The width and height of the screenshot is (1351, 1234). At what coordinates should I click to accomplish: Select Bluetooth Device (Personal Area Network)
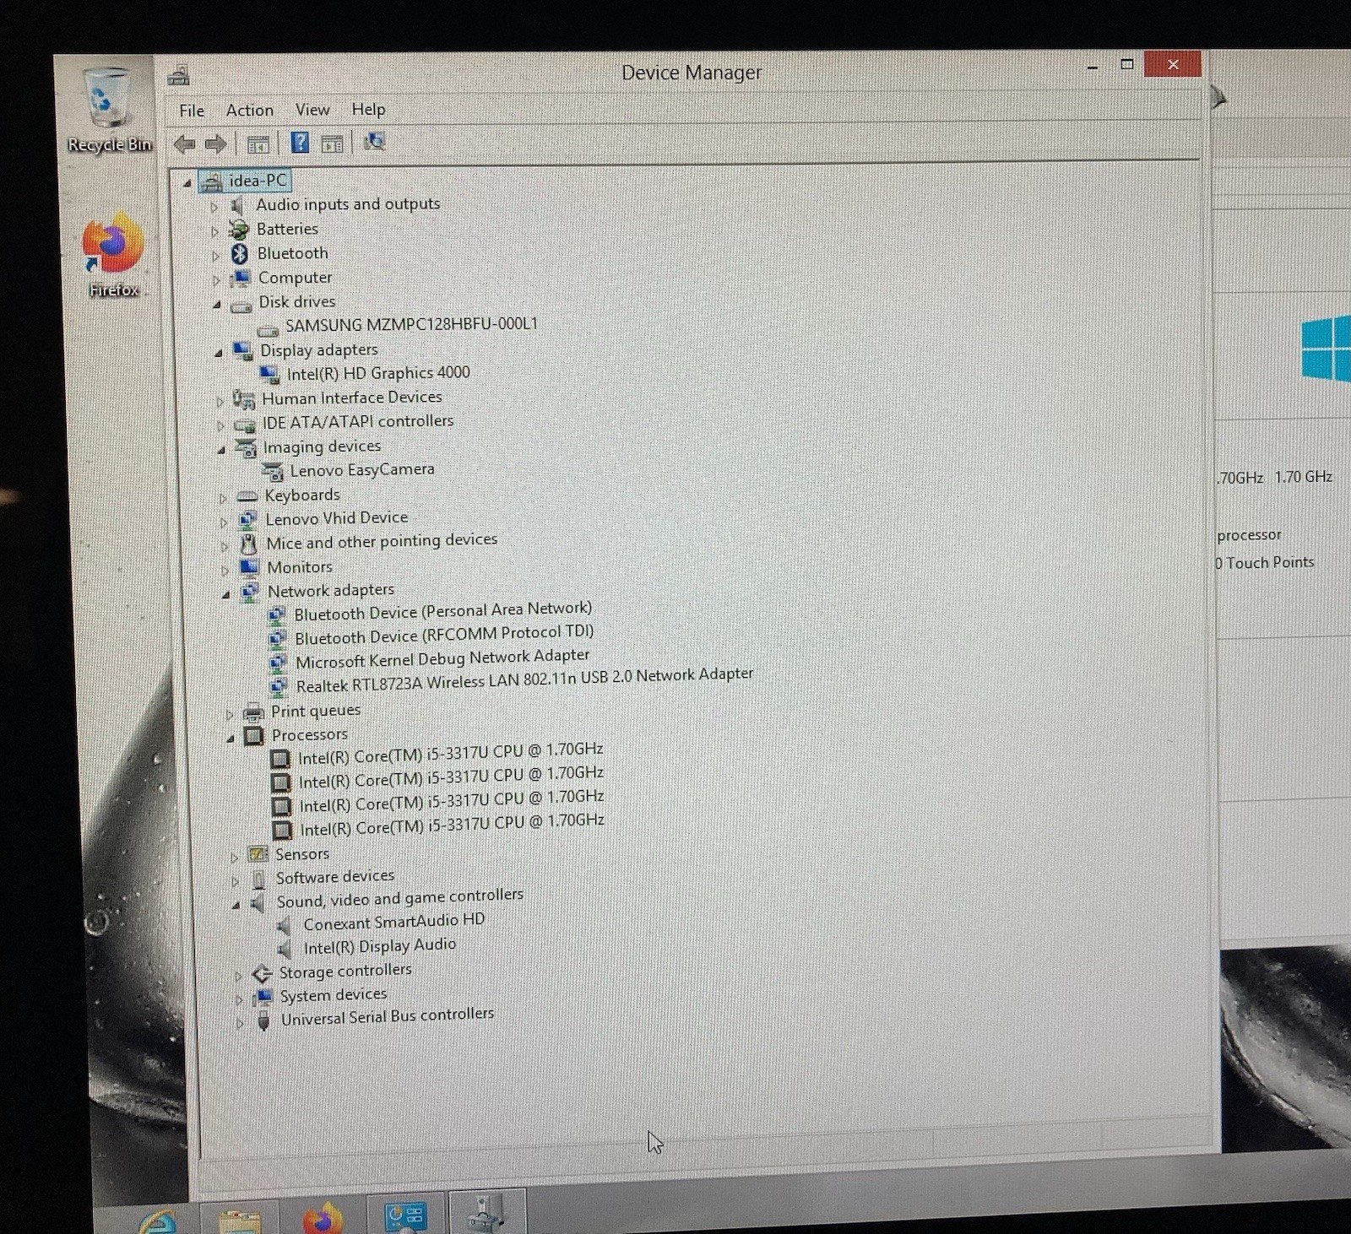443,611
